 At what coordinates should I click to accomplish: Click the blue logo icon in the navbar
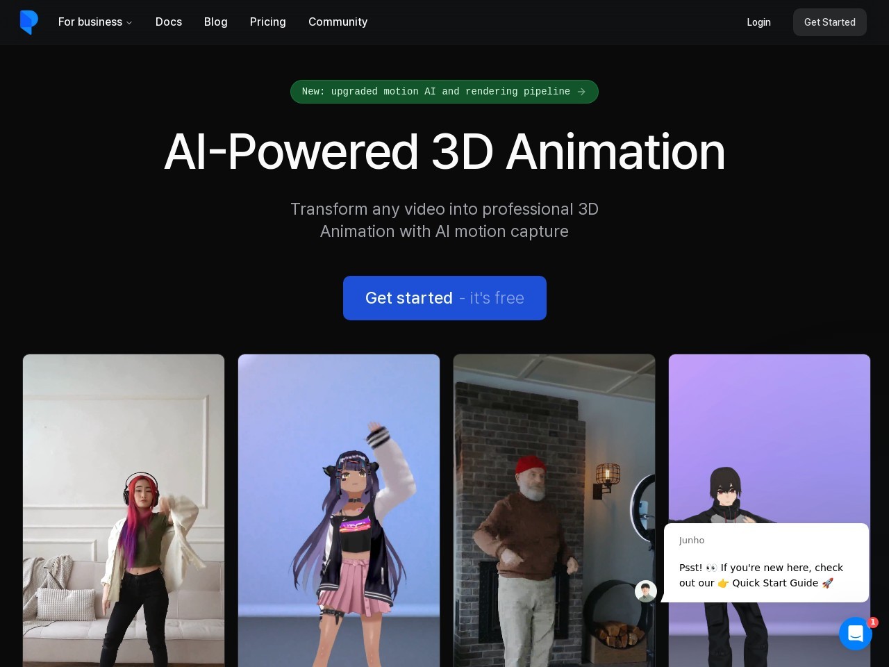pyautogui.click(x=28, y=22)
